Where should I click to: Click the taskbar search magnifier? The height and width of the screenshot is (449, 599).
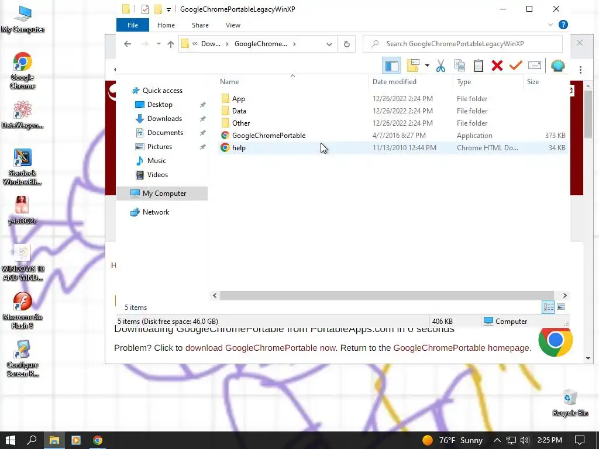click(x=32, y=440)
